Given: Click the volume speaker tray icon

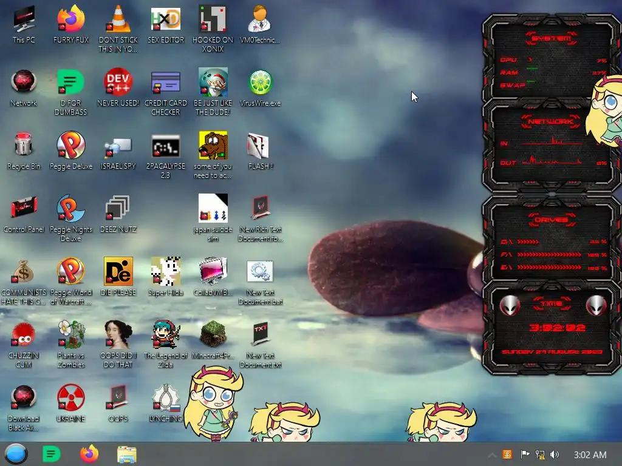Looking at the screenshot, I should coord(555,454).
